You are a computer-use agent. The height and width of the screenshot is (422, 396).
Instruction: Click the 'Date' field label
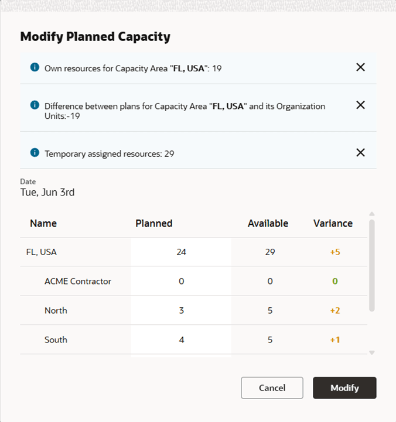click(x=28, y=181)
